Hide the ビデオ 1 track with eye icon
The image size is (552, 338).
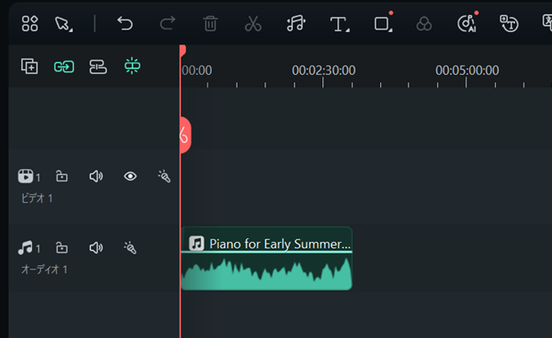point(130,176)
